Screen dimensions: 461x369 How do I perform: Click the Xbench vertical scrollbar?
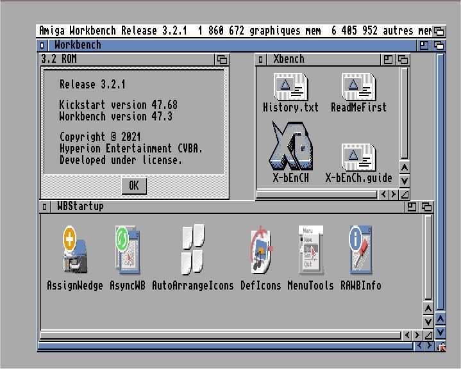405,113
